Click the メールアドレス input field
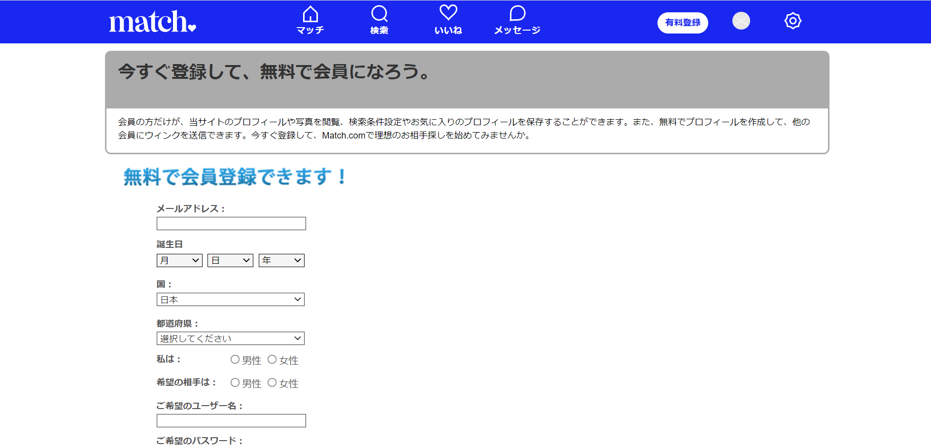 tap(231, 223)
